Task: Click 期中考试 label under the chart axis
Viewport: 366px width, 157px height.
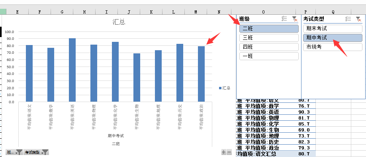Action: (115, 136)
